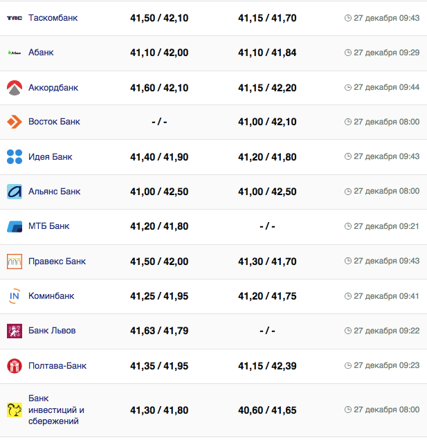Click Банк Львов rate 41,63 / 41,79

coord(159,331)
